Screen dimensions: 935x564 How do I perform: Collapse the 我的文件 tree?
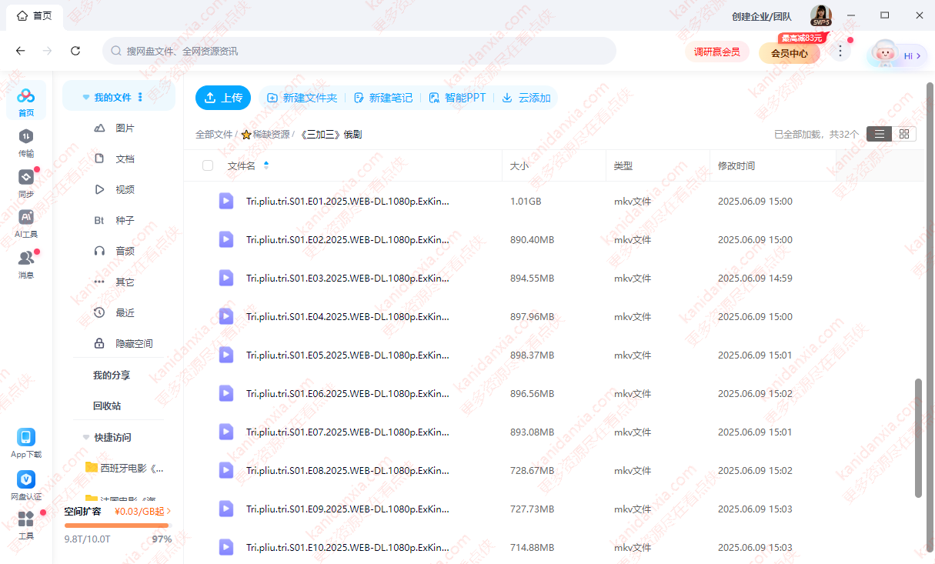(x=85, y=96)
